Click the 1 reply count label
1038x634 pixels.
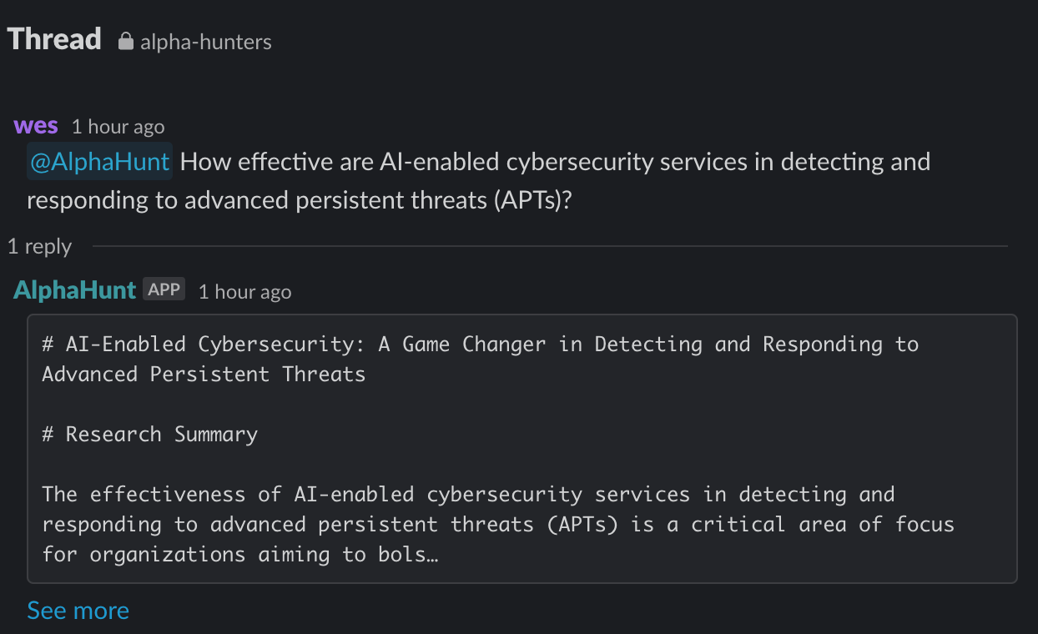point(40,246)
